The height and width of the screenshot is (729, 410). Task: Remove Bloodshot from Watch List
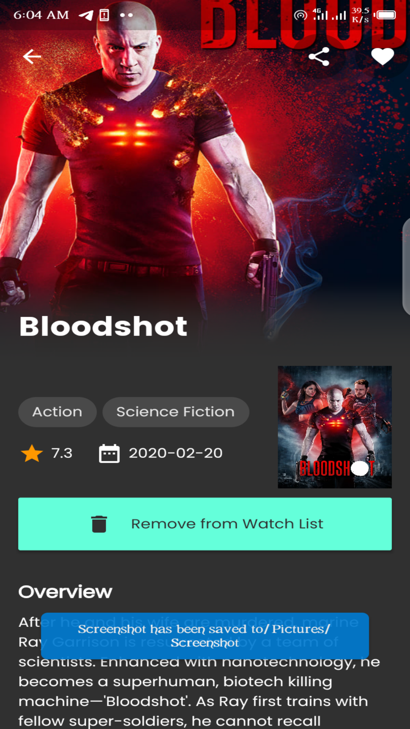(205, 524)
